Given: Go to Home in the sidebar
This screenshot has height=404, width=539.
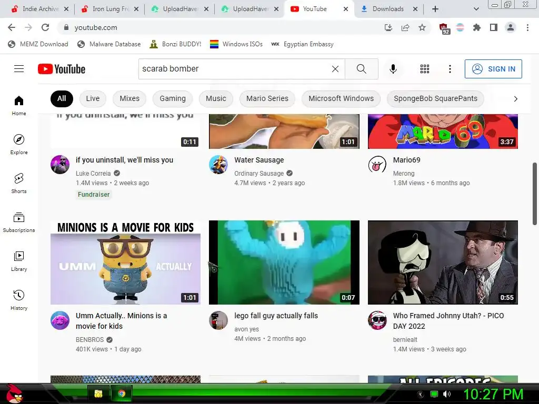Looking at the screenshot, I should [19, 105].
